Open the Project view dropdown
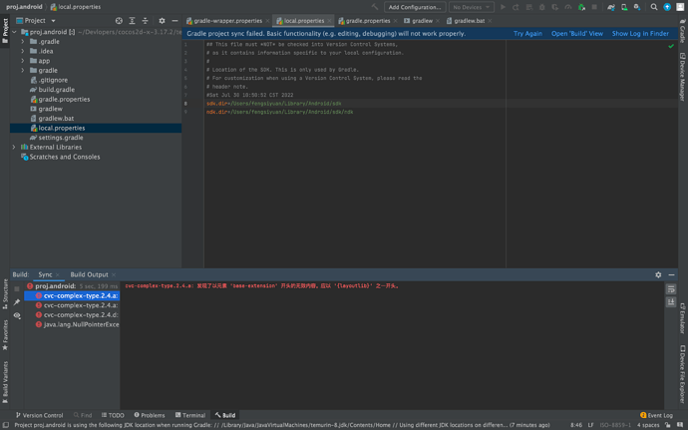 tap(38, 20)
